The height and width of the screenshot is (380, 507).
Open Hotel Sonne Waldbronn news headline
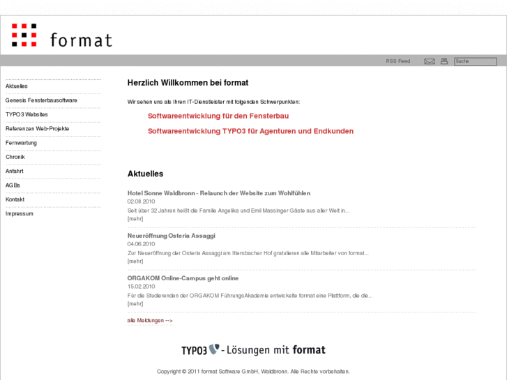[x=219, y=193]
